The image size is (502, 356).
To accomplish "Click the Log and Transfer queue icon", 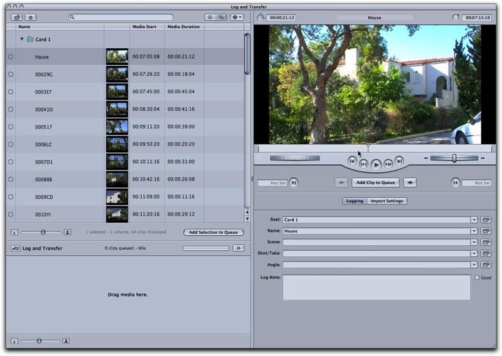I will coord(15,248).
